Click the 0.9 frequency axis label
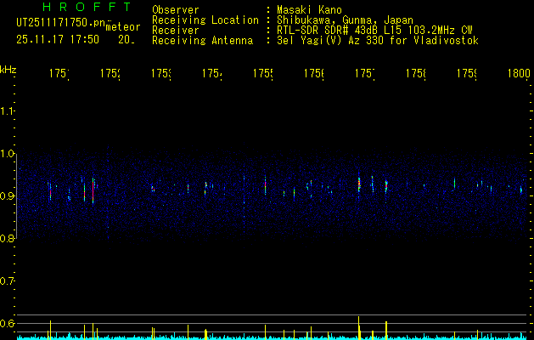The width and height of the screenshot is (534, 340). coord(7,196)
